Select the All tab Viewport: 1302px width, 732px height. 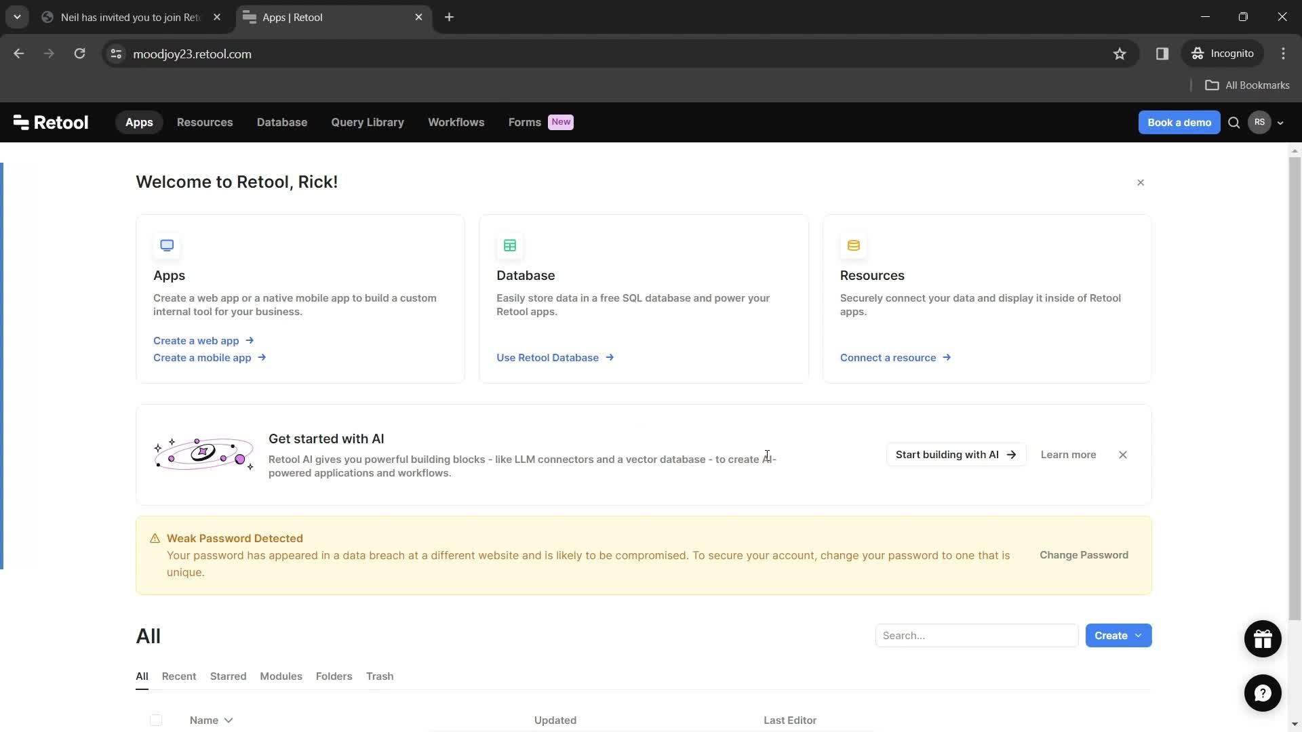click(142, 676)
